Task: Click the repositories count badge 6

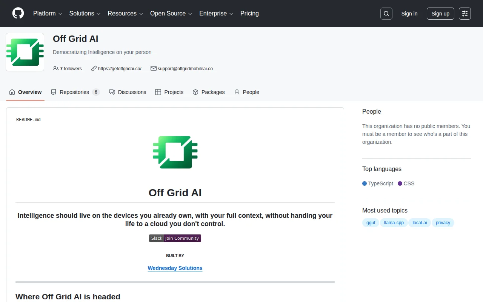Action: click(x=96, y=92)
